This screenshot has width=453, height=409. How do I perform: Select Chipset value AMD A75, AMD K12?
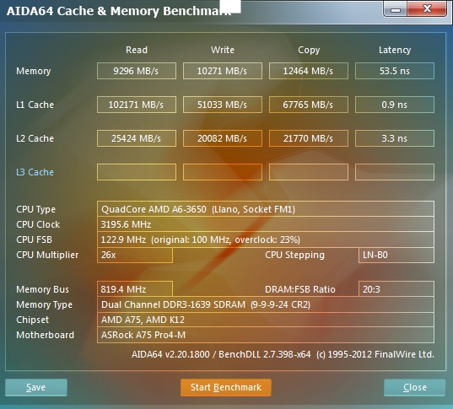click(x=266, y=320)
